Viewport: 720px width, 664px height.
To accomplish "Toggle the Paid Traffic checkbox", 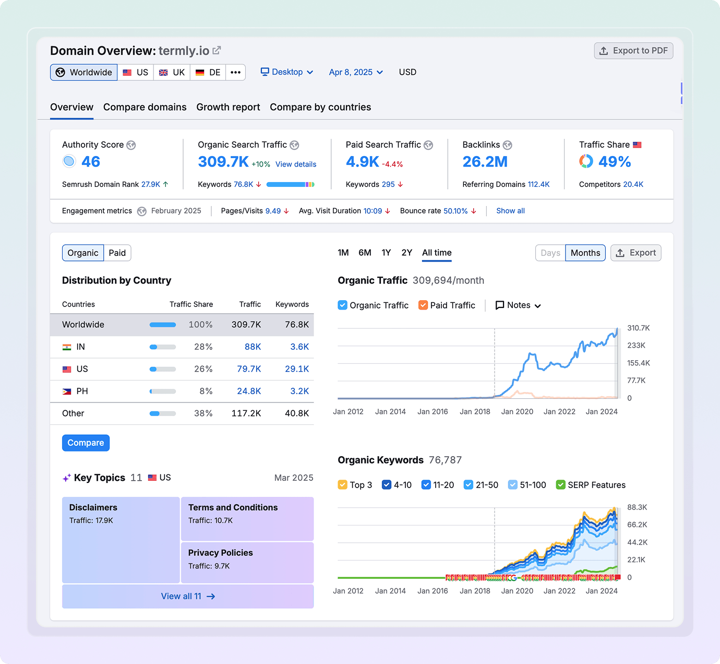I will pyautogui.click(x=423, y=305).
